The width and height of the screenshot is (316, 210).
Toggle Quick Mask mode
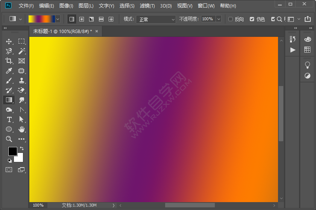pyautogui.click(x=9, y=169)
